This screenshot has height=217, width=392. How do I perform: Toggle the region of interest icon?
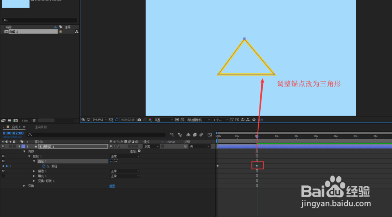point(177,120)
